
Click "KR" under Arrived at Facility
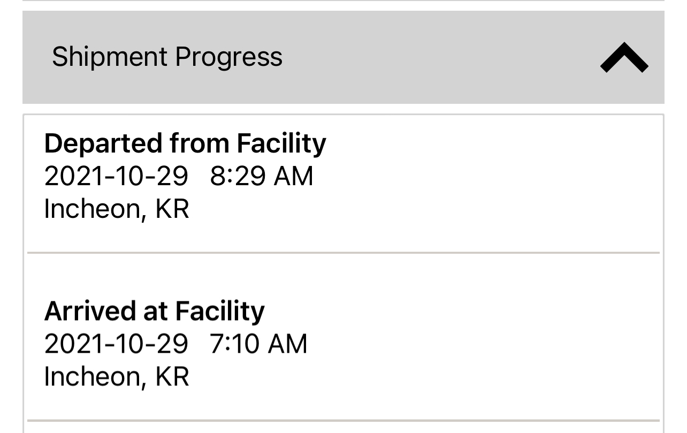(172, 376)
